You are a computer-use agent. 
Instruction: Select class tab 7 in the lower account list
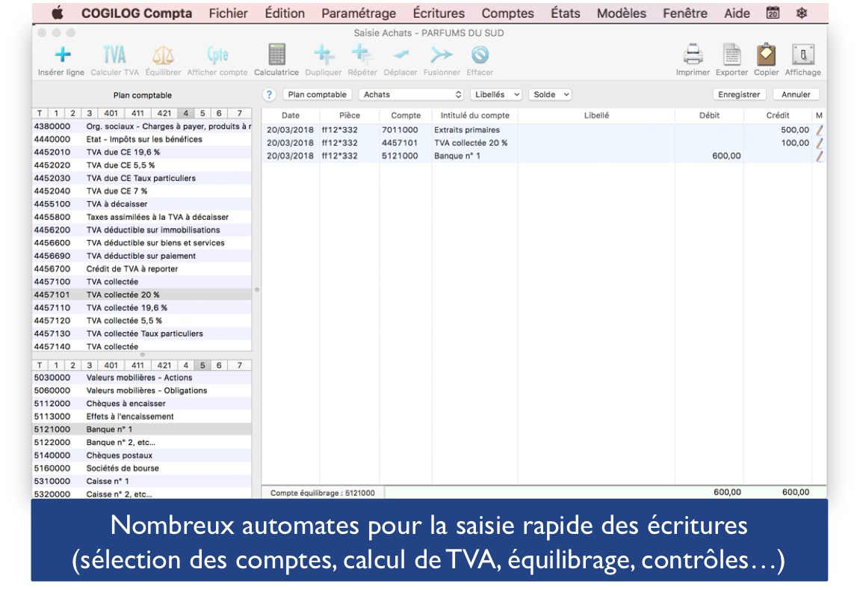point(239,365)
